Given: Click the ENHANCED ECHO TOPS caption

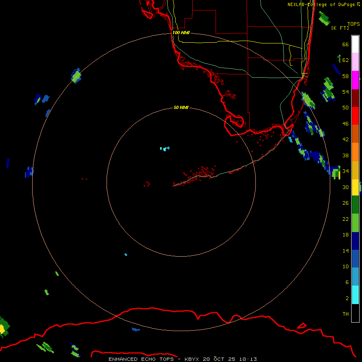Looking at the screenshot, I should (x=141, y=359).
